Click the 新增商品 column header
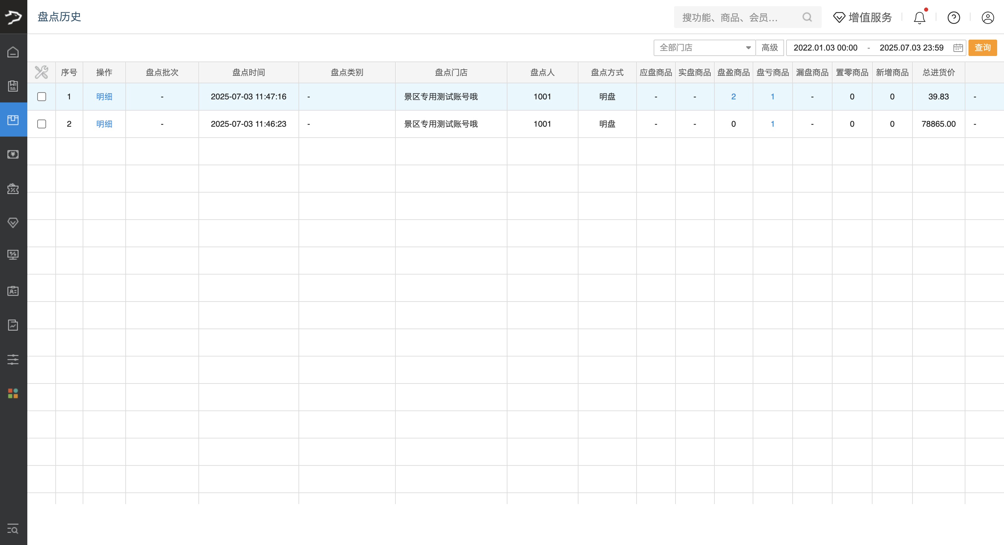1004x545 pixels. pyautogui.click(x=892, y=72)
